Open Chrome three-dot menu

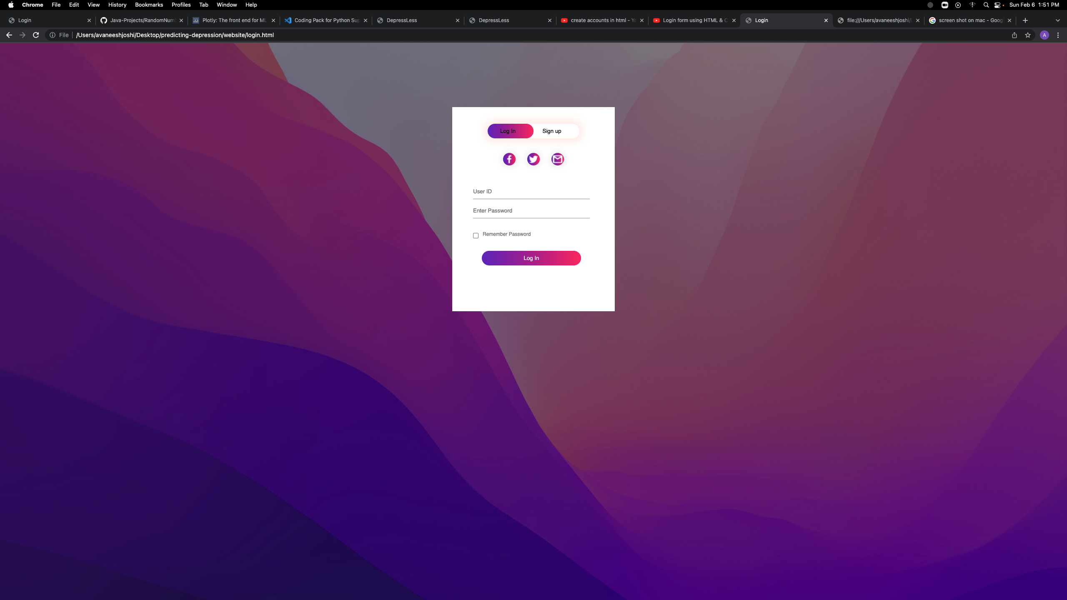[1058, 35]
